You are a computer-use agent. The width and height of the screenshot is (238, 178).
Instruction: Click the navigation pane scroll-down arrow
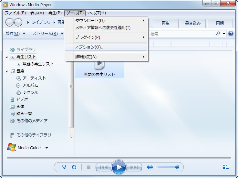71,137
